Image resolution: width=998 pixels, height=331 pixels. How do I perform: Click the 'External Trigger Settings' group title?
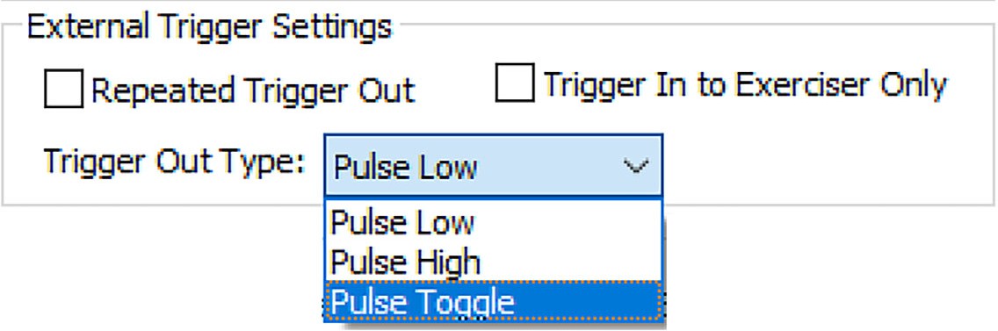209,27
